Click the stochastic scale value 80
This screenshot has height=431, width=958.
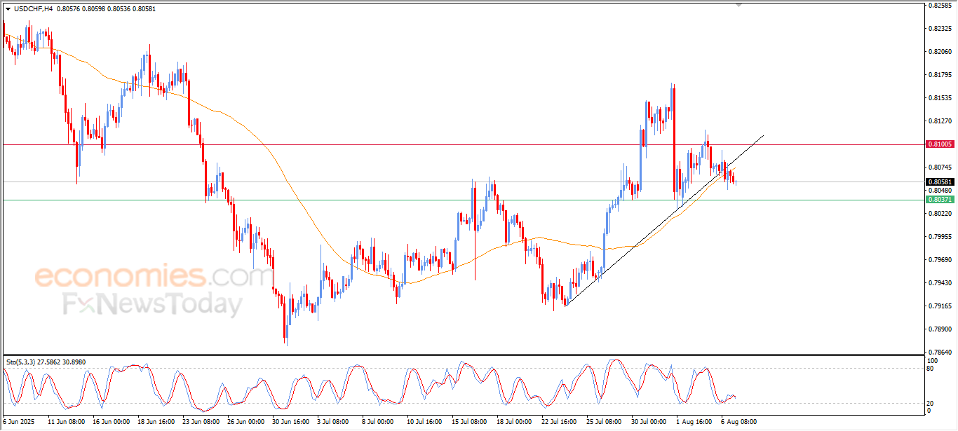[931, 367]
